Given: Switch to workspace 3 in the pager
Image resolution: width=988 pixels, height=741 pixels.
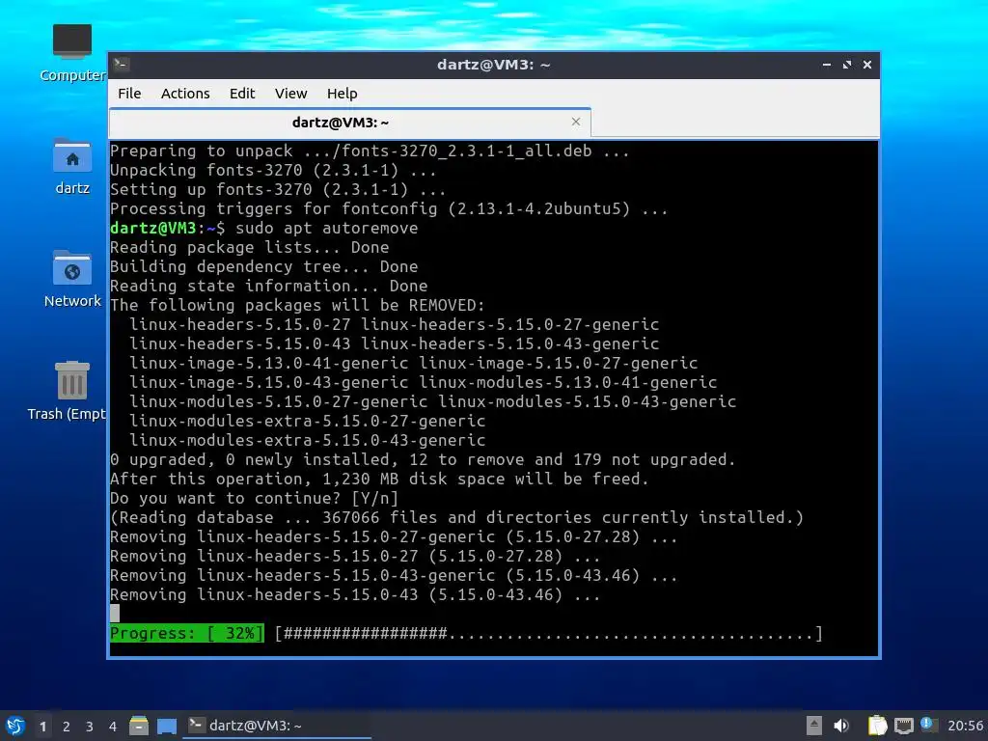Looking at the screenshot, I should [90, 727].
